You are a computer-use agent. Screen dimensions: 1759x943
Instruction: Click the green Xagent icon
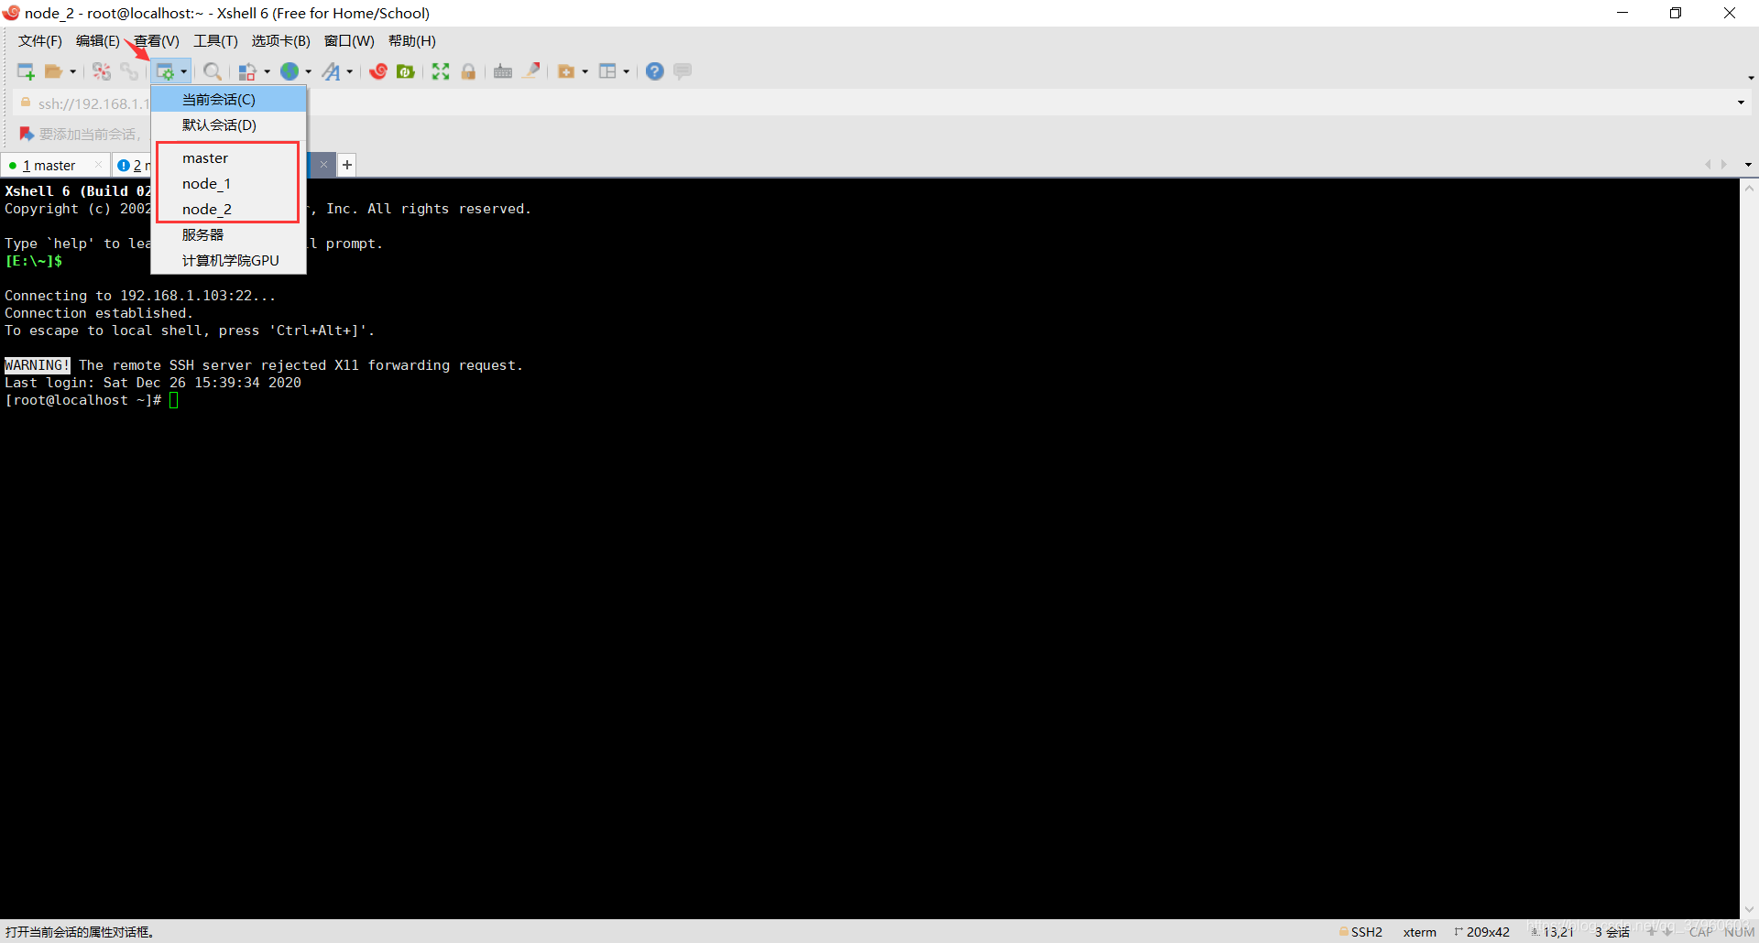[406, 71]
